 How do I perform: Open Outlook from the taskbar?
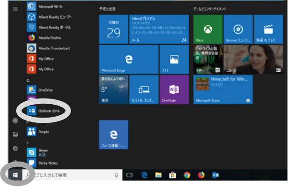216,175
